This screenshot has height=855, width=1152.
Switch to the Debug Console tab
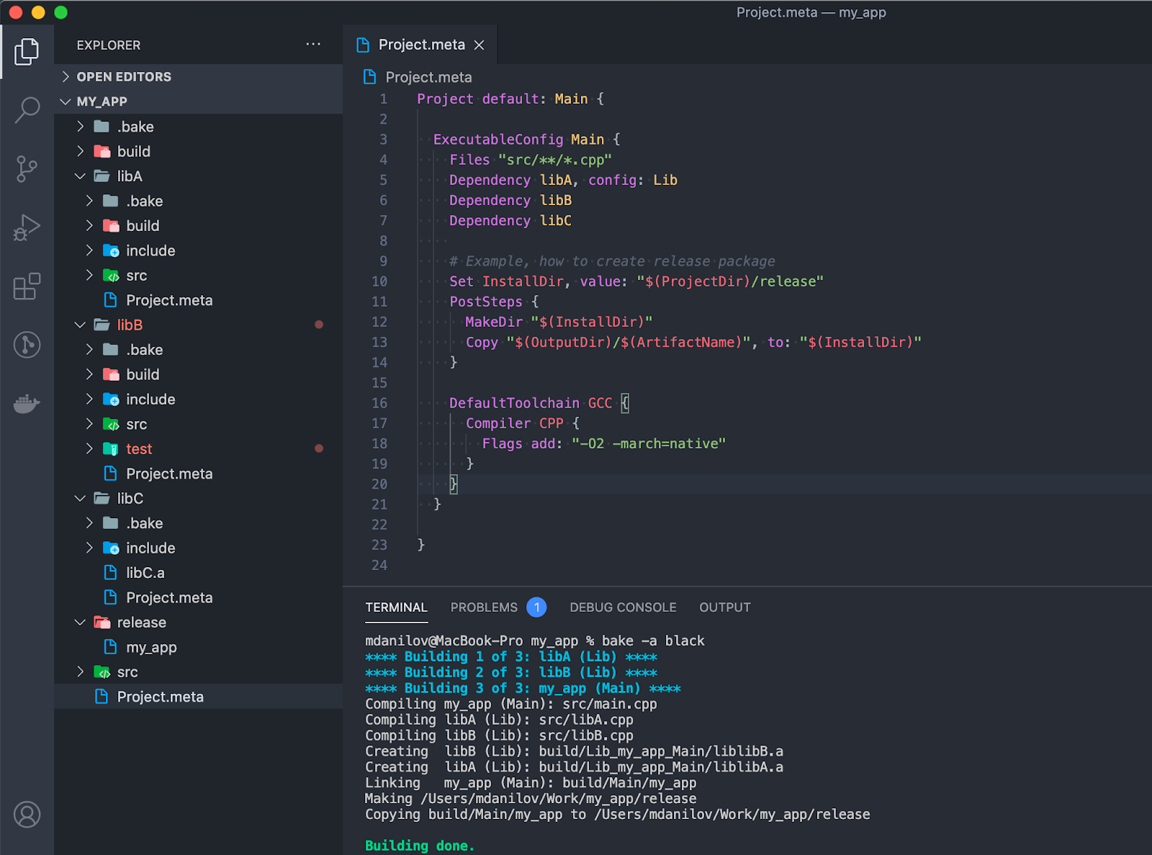(623, 607)
